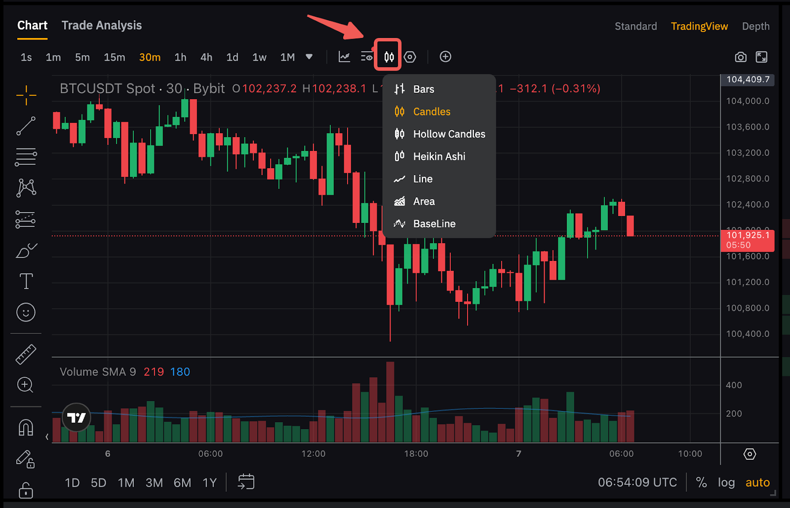The height and width of the screenshot is (508, 790).
Task: Select the trend line drawing tool
Action: click(26, 126)
